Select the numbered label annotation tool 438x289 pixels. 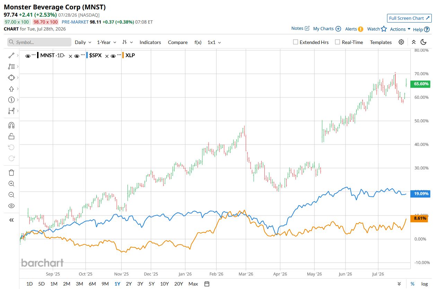(x=11, y=100)
